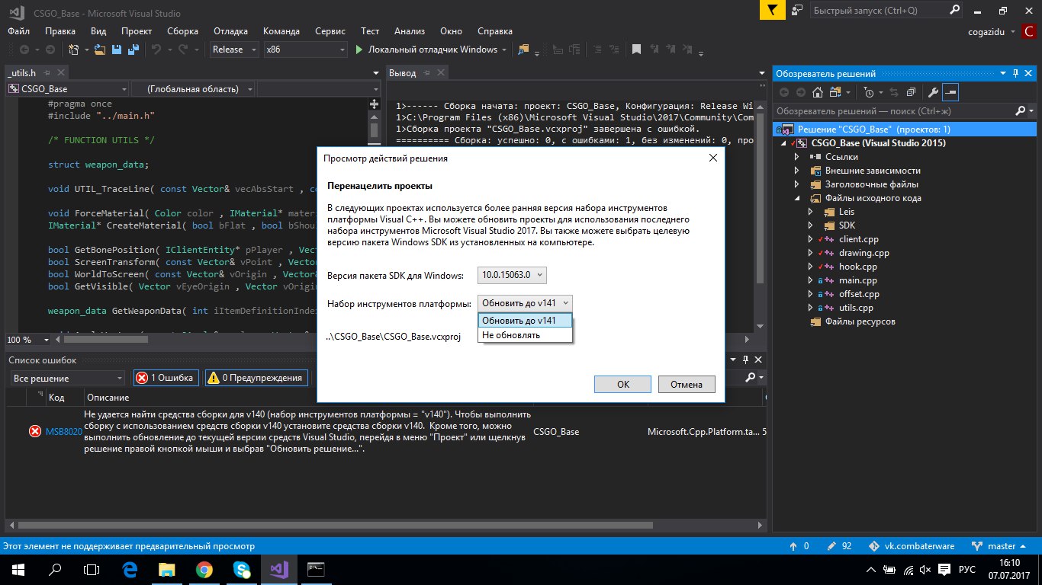Click the OK button in the dialog
Viewport: 1042px width, 585px height.
[x=622, y=385]
